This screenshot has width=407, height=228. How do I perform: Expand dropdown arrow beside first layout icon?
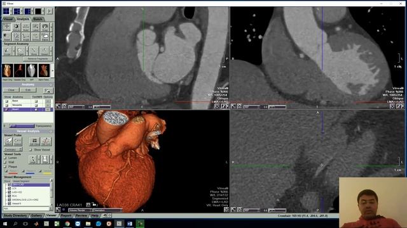point(11,11)
